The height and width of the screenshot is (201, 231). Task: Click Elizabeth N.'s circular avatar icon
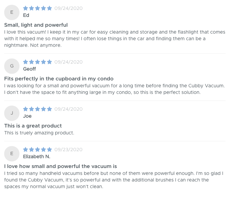[12, 154]
